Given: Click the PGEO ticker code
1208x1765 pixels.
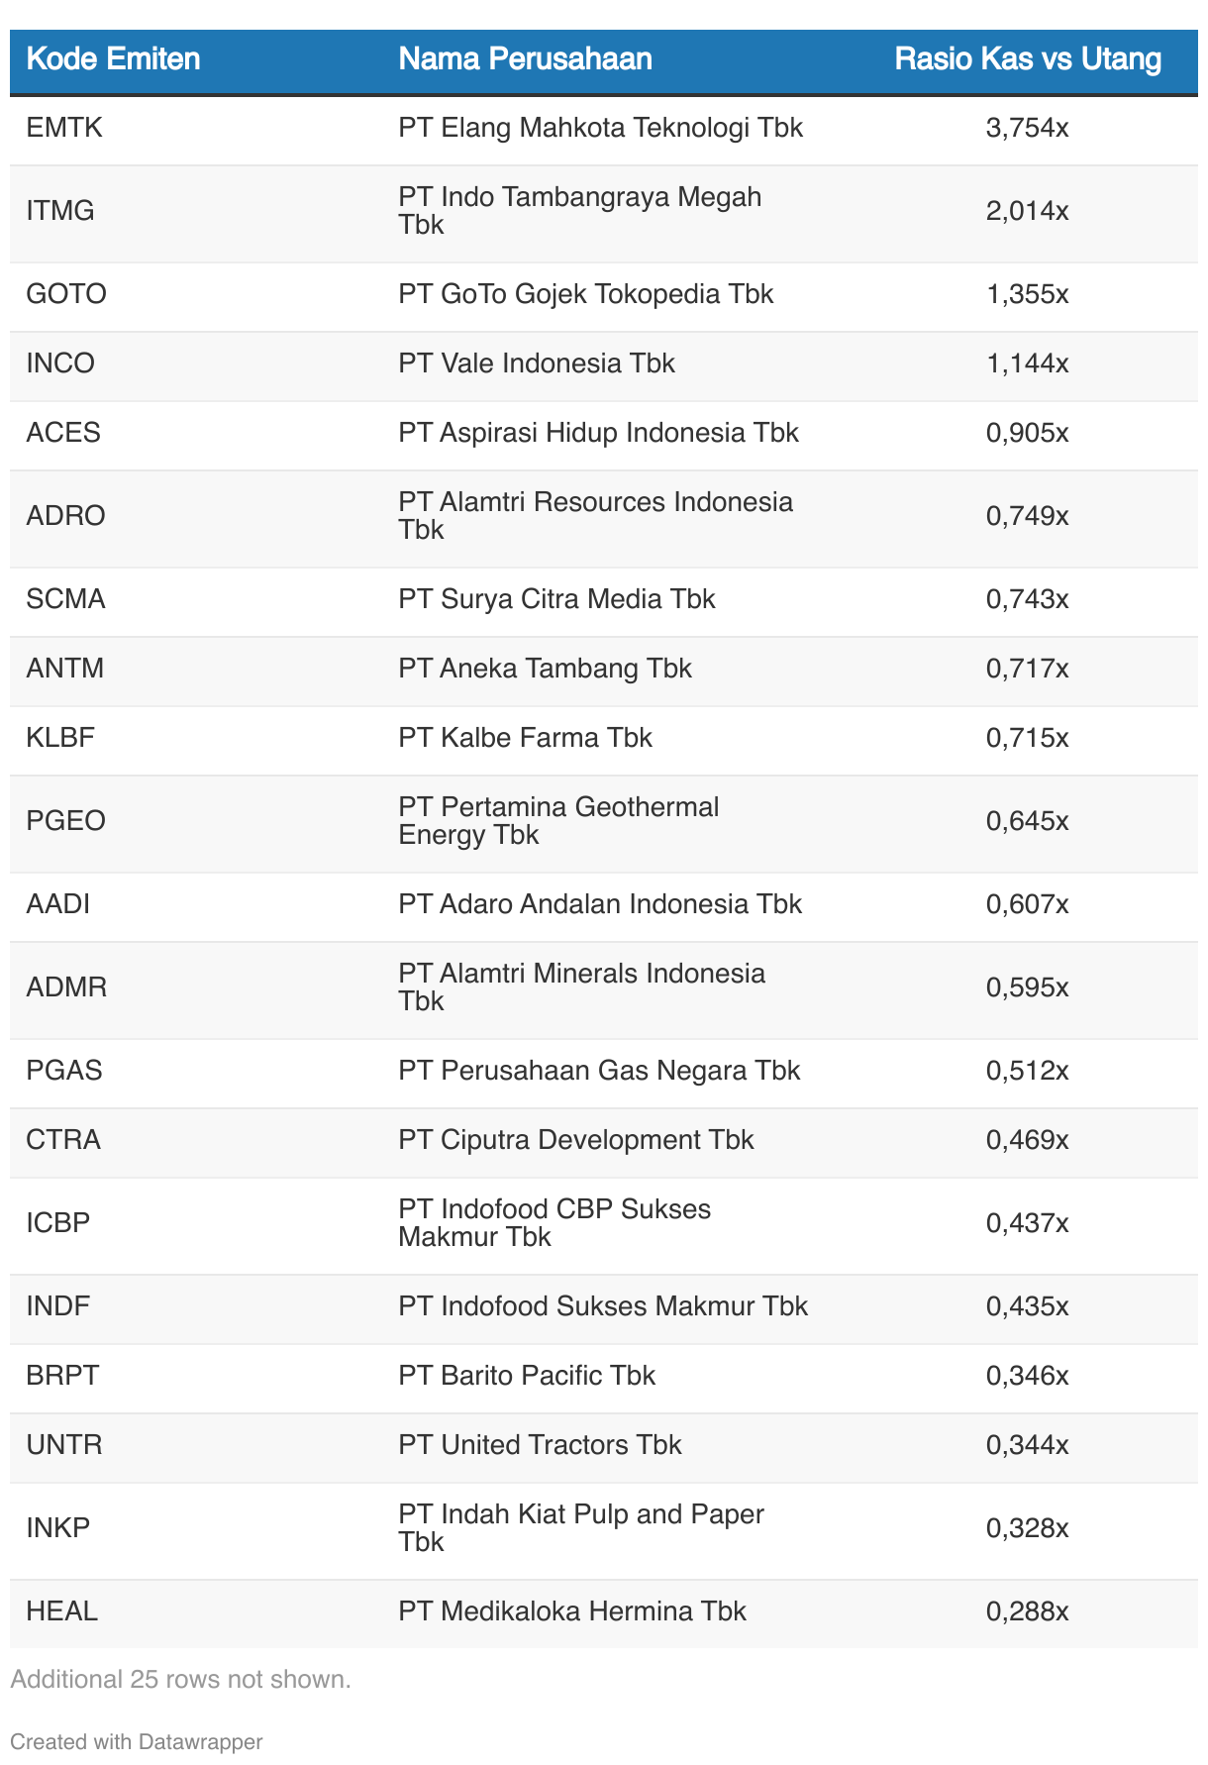Looking at the screenshot, I should (x=65, y=821).
